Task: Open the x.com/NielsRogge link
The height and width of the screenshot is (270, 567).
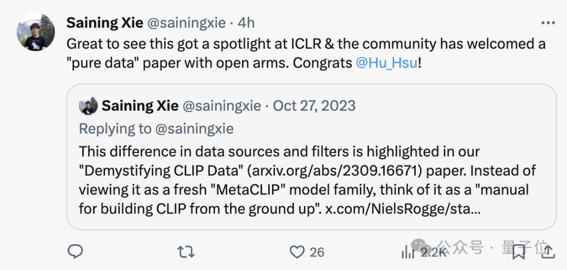Action: pyautogui.click(x=403, y=209)
